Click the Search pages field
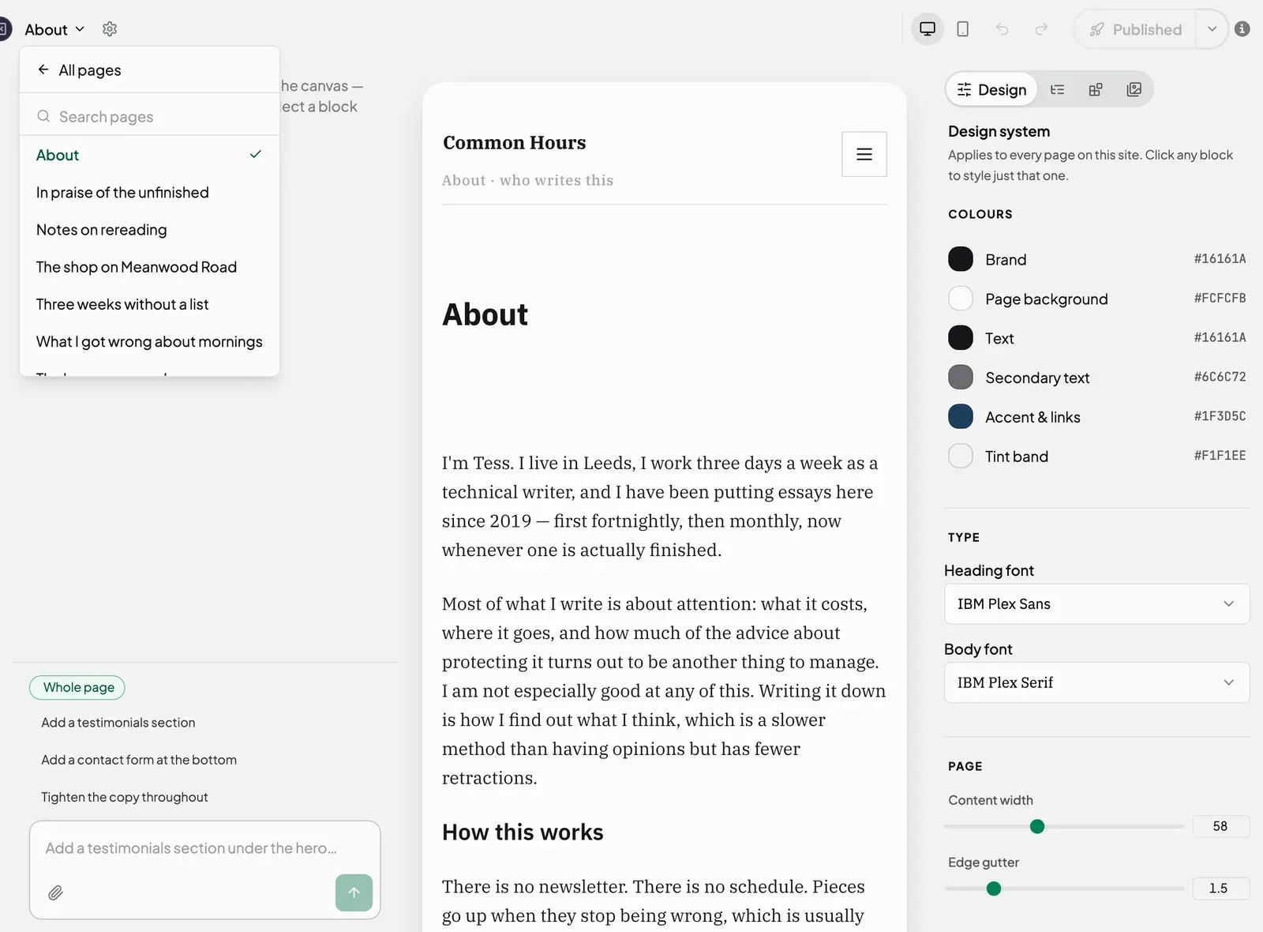 point(150,117)
